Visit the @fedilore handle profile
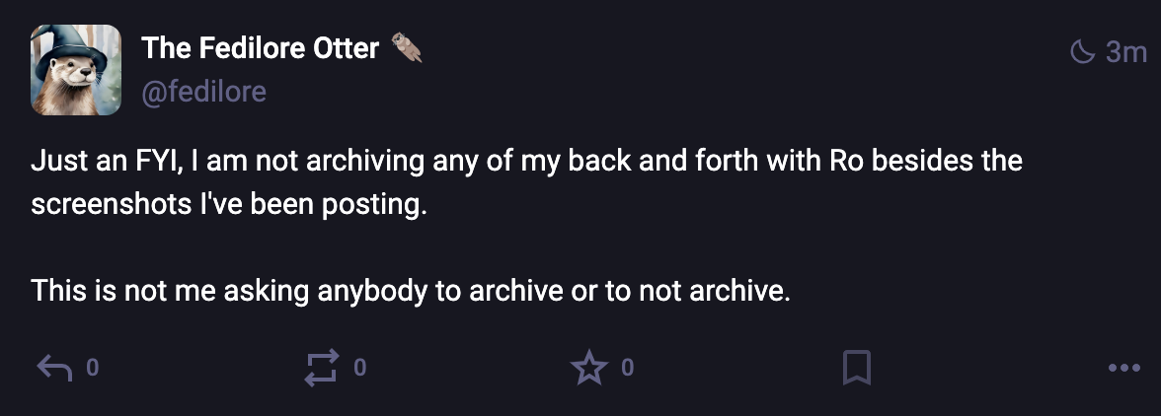Viewport: 1161px width, 416px height. coord(203,93)
